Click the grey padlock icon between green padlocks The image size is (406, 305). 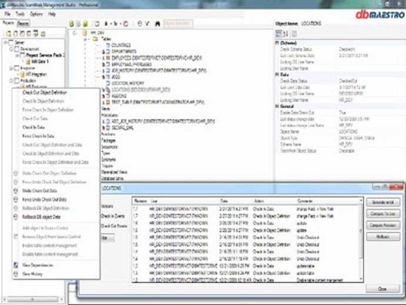(x=78, y=24)
